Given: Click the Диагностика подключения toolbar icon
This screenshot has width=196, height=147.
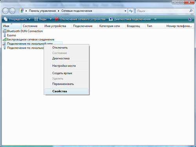Looking at the screenshot, I should 111,19.
